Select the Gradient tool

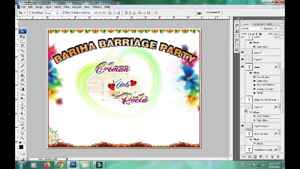22,89
